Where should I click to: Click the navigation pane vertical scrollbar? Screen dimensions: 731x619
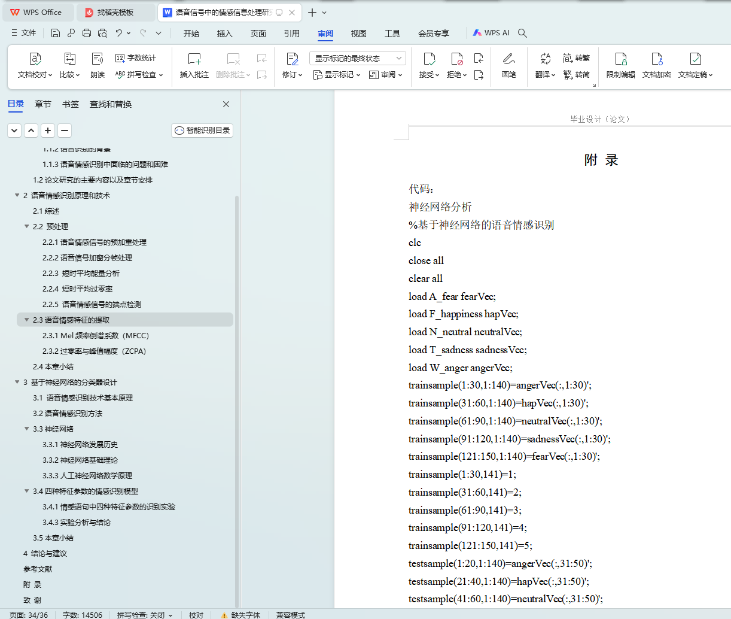click(x=237, y=401)
